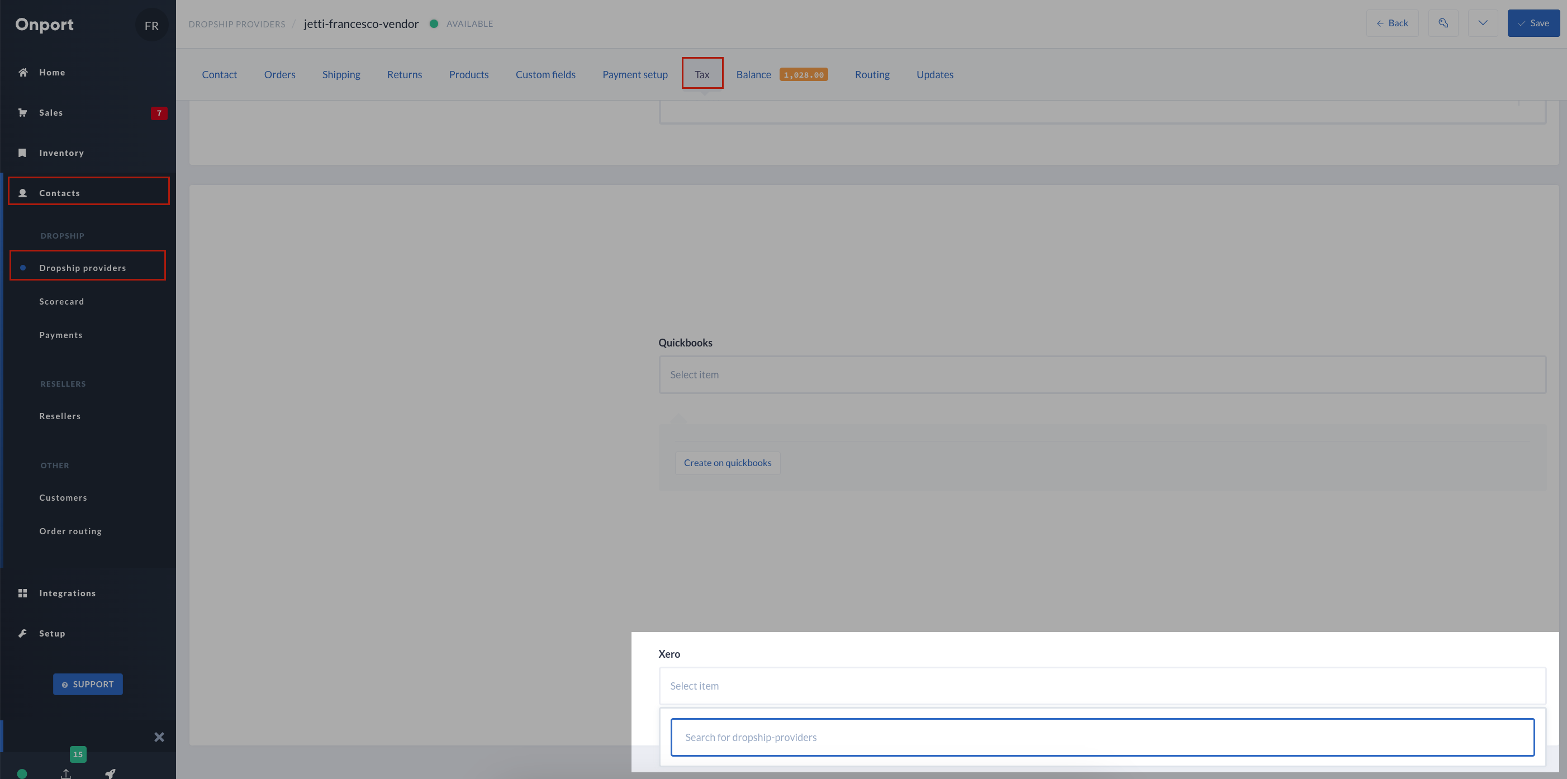Click the red 7 badge next to Sales
Viewport: 1567px width, 779px height.
[159, 112]
